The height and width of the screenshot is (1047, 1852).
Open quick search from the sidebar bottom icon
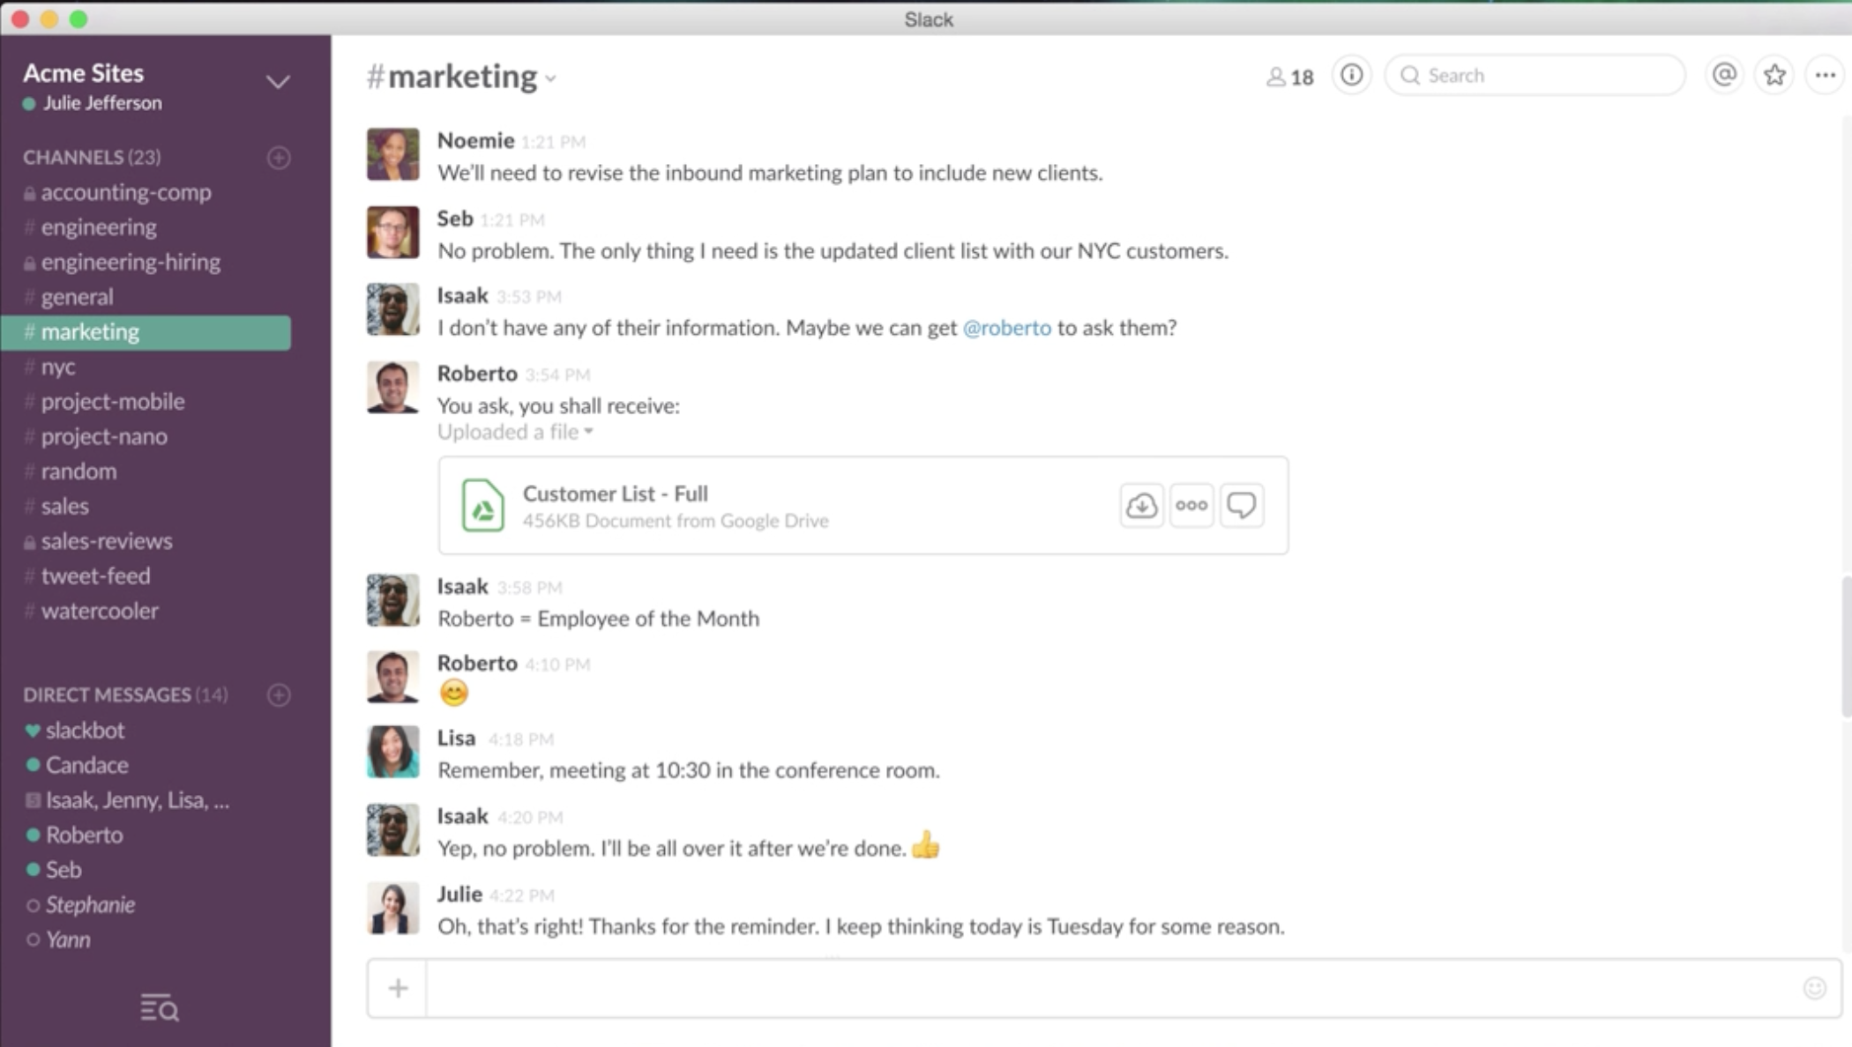point(159,1006)
